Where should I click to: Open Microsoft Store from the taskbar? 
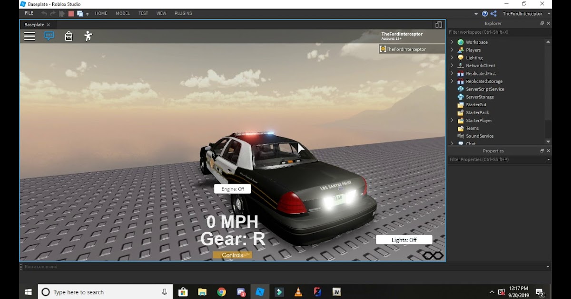pos(183,292)
